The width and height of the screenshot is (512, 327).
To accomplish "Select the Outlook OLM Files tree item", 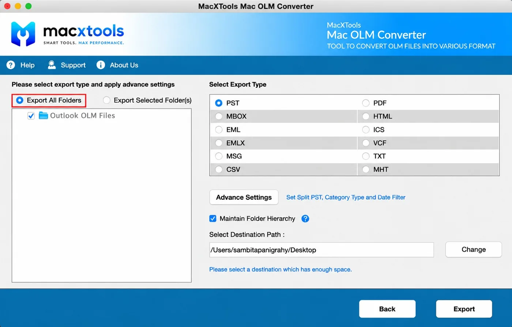I will coord(82,116).
